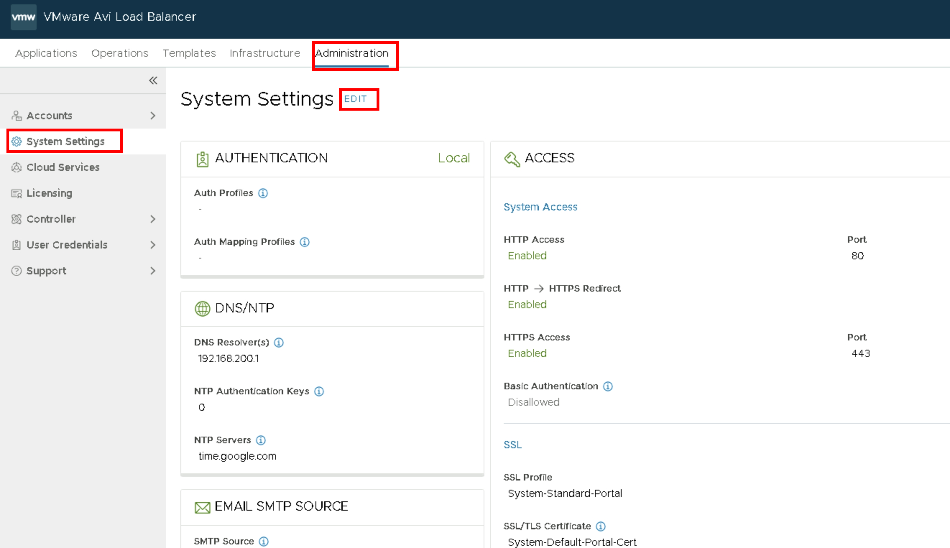Click certificate value System-Default-Portal-Cert
The height and width of the screenshot is (548, 950).
coord(572,542)
